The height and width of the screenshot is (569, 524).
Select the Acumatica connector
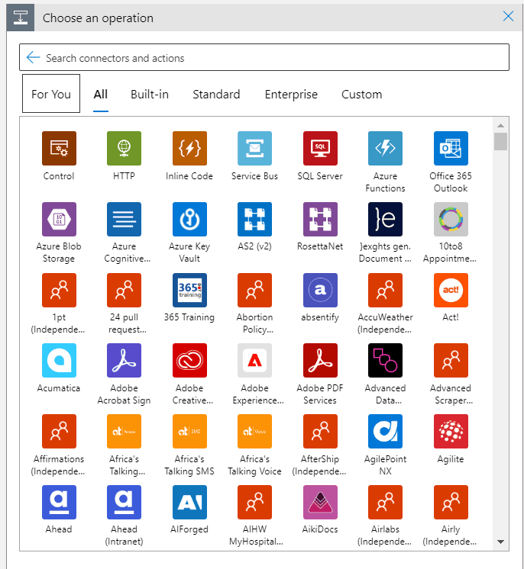pos(59,360)
